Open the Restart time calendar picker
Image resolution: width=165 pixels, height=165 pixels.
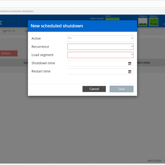coord(130,72)
